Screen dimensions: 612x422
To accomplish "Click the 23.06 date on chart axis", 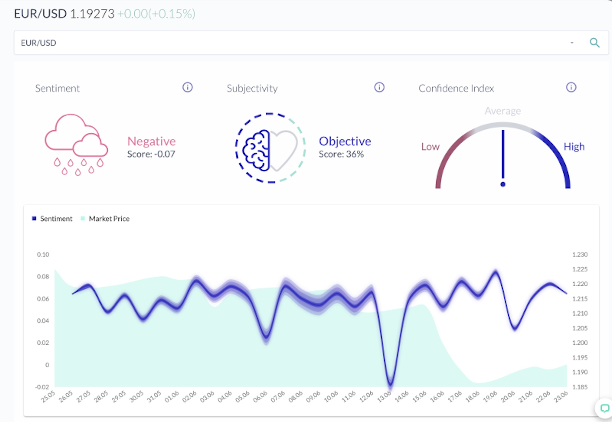I will 561,397.
